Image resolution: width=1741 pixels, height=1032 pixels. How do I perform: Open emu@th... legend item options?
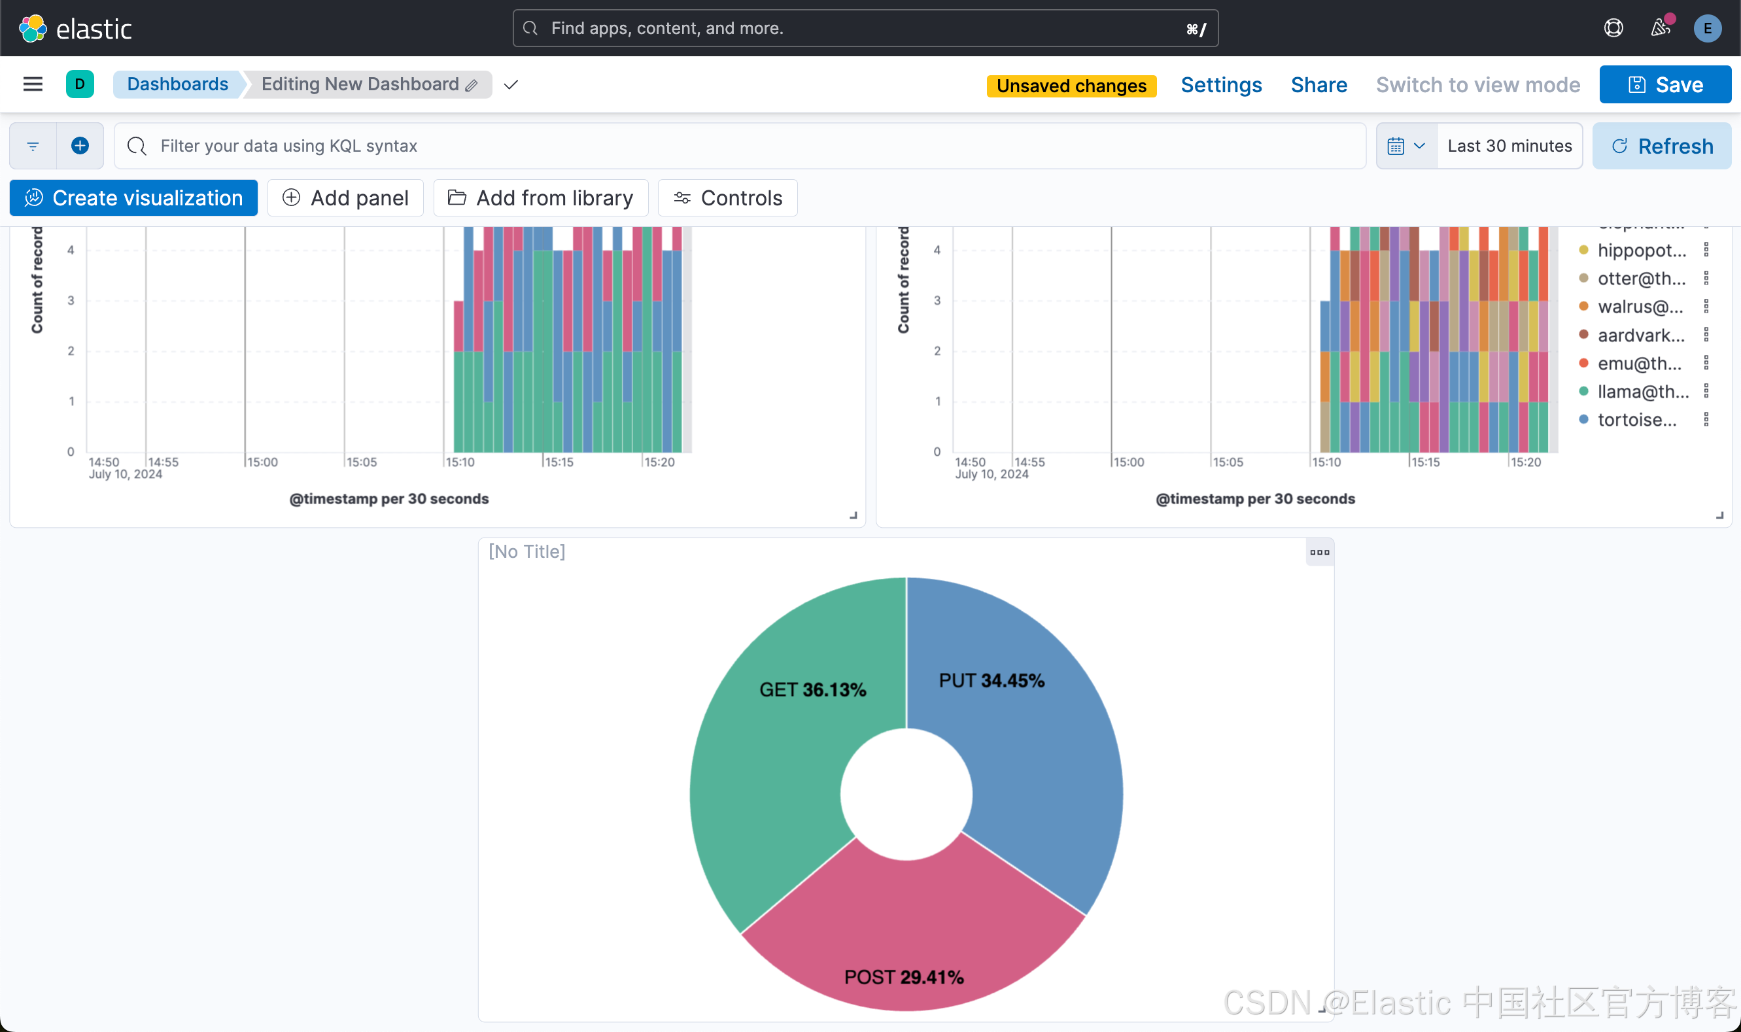click(1706, 363)
